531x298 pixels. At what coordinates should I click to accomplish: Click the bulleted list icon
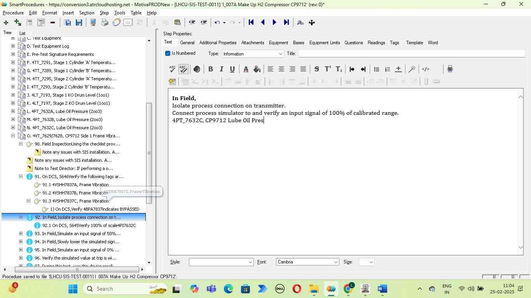[376, 69]
